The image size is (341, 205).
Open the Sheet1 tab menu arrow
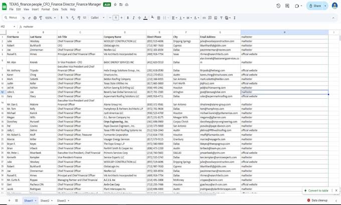pyautogui.click(x=36, y=200)
